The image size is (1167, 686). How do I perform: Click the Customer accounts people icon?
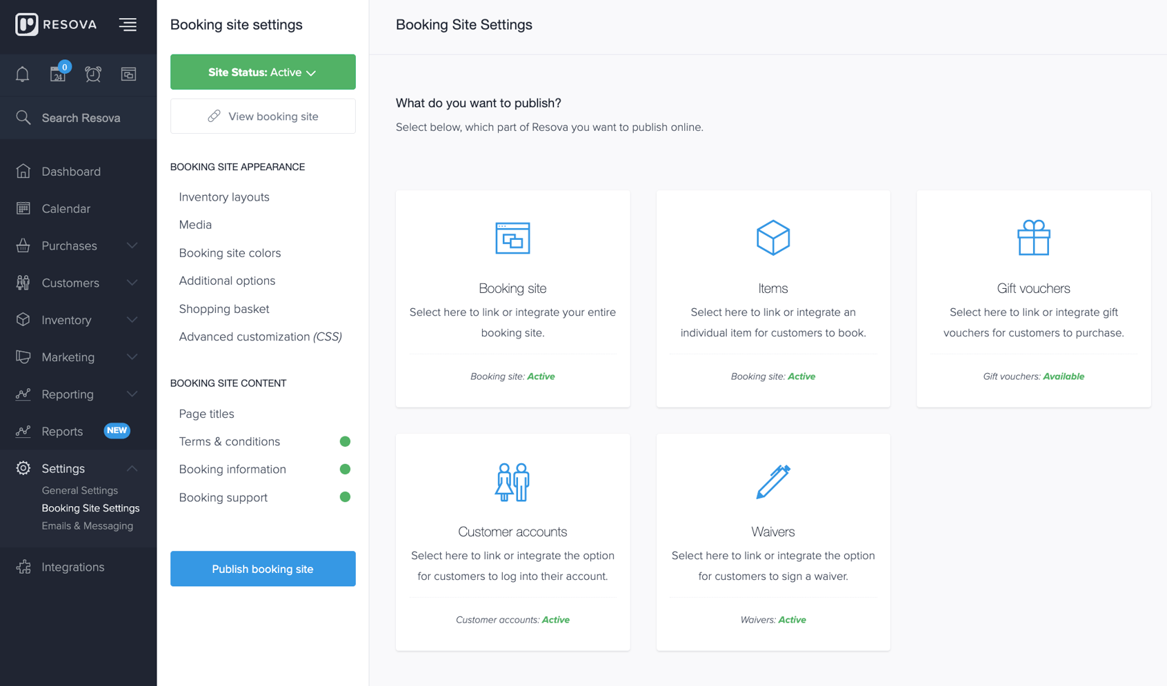(512, 482)
